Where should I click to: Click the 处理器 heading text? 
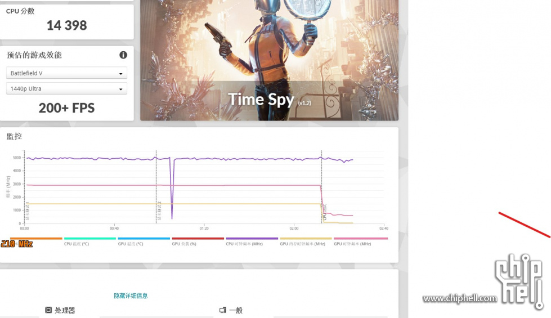(x=65, y=310)
